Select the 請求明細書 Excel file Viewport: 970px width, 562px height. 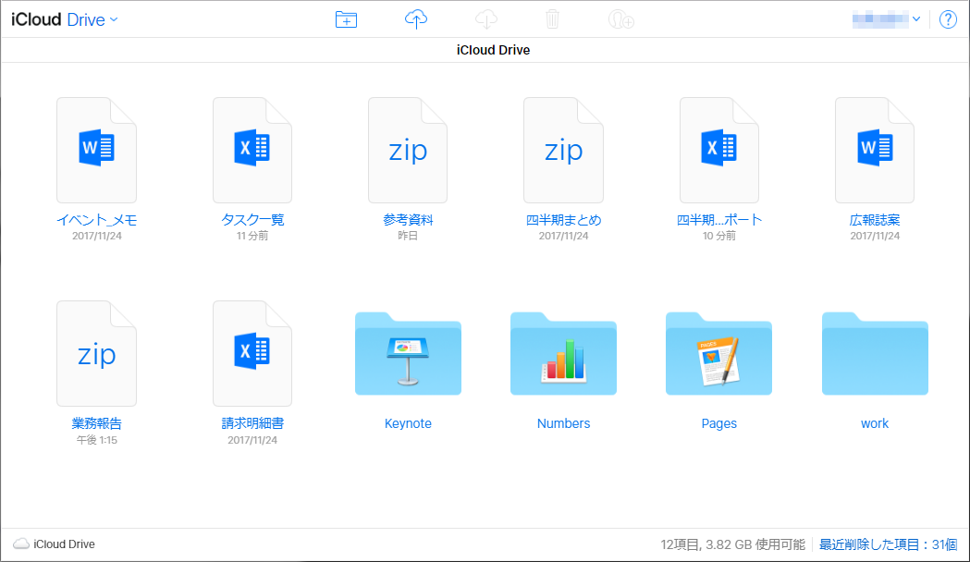pos(252,353)
